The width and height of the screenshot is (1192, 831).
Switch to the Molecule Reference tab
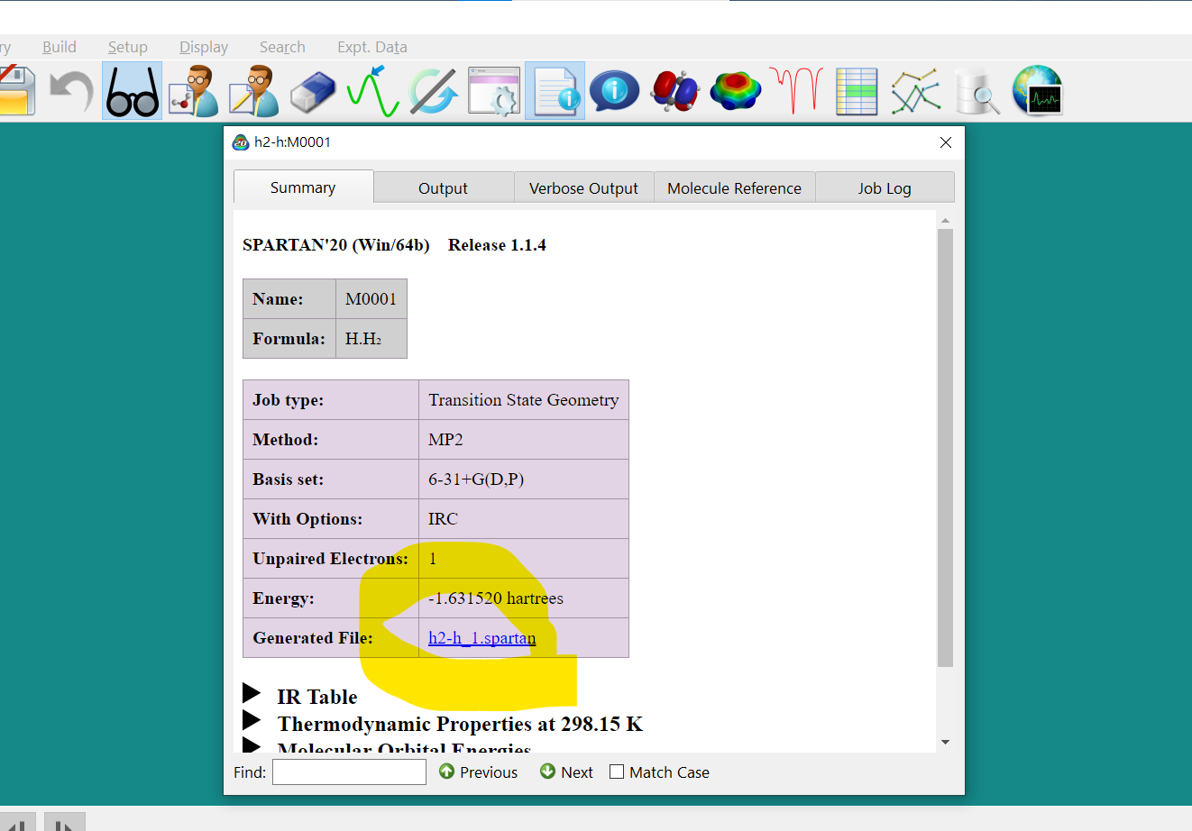point(734,188)
